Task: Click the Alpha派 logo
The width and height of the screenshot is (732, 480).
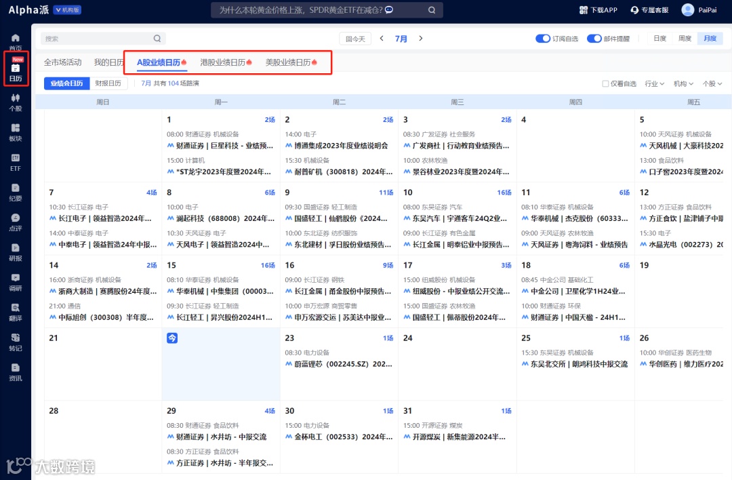Action: (28, 9)
